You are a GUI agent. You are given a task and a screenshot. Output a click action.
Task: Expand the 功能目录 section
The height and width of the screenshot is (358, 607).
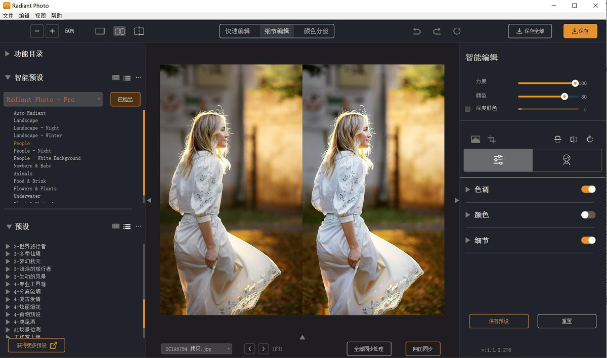click(x=7, y=54)
